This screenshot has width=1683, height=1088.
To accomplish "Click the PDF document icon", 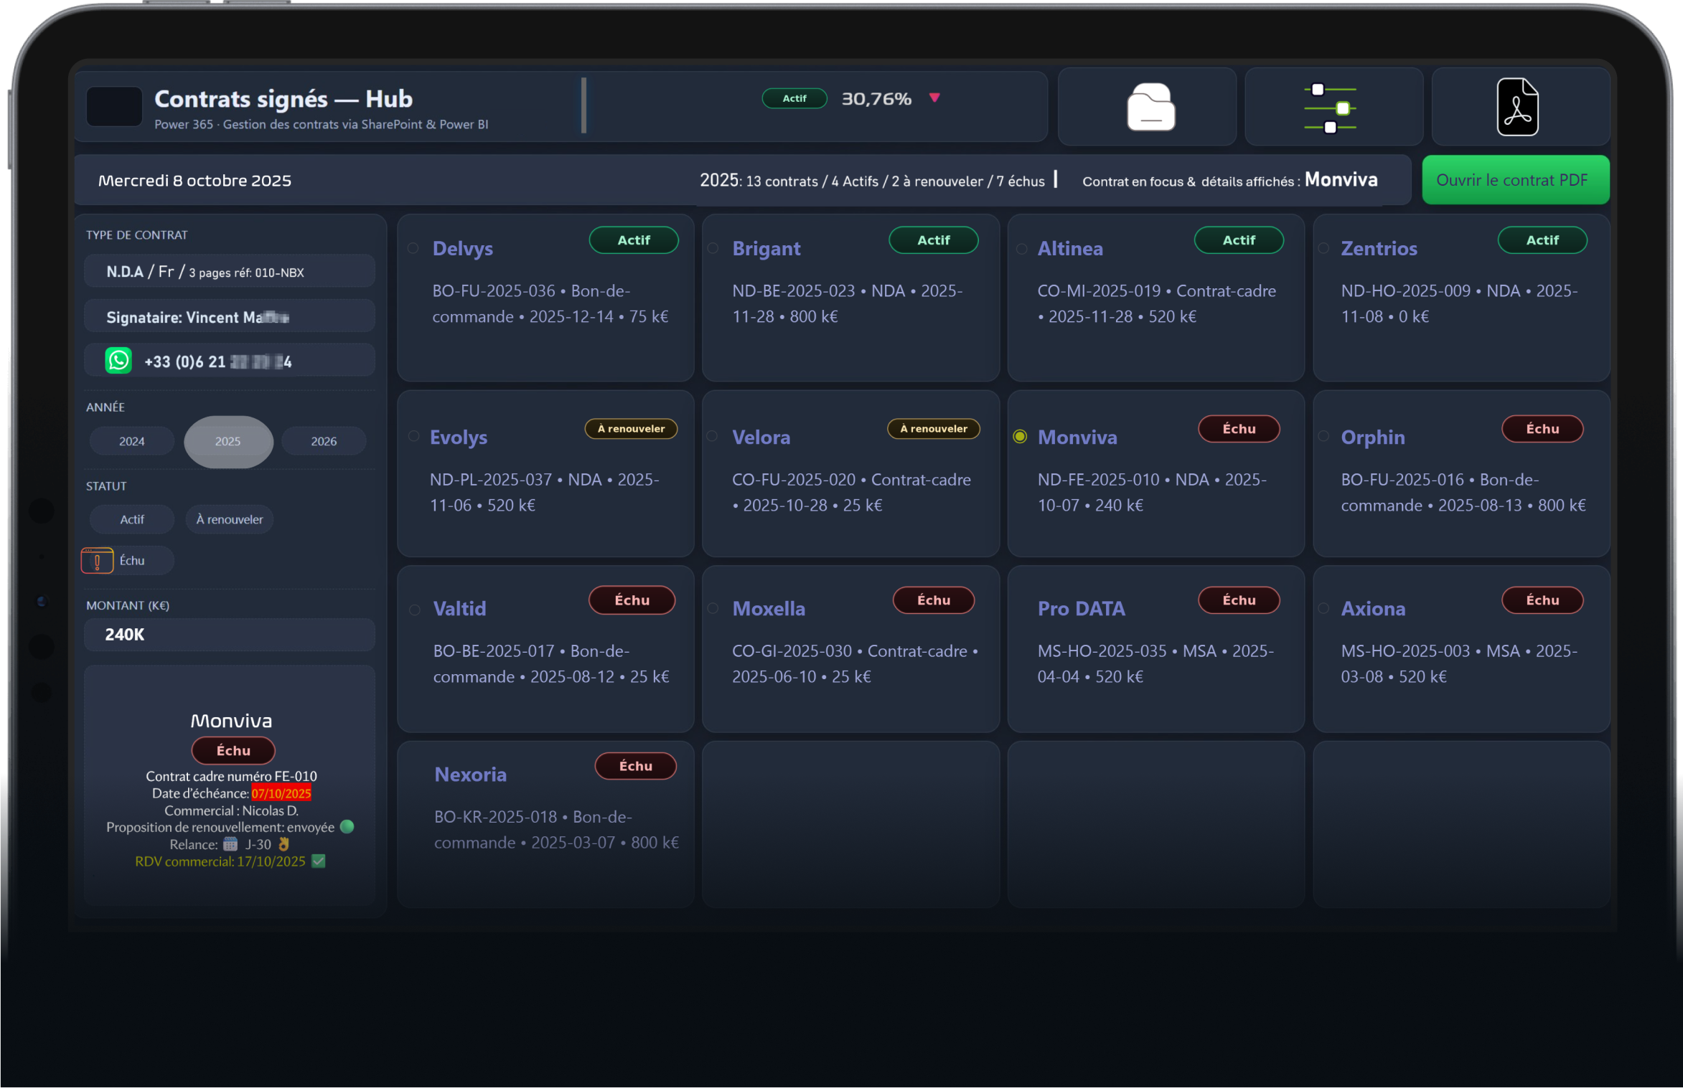I will 1516,108.
